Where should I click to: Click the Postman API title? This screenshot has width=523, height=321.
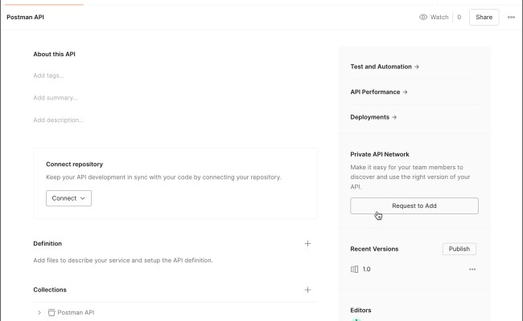tap(26, 17)
